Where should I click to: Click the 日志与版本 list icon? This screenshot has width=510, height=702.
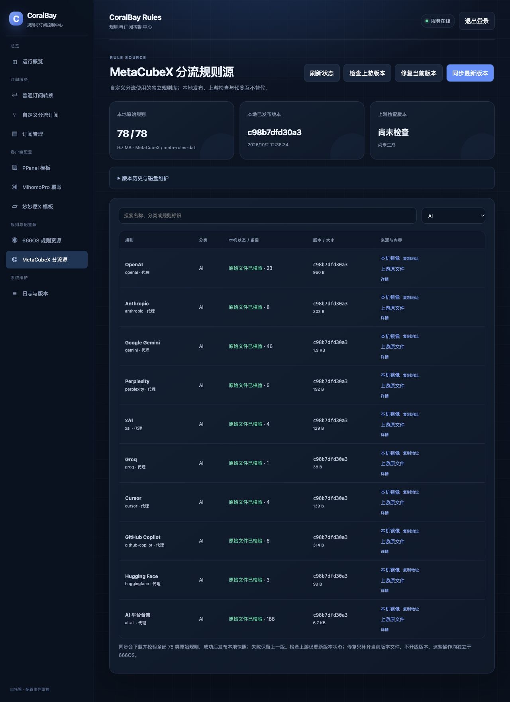pyautogui.click(x=15, y=293)
